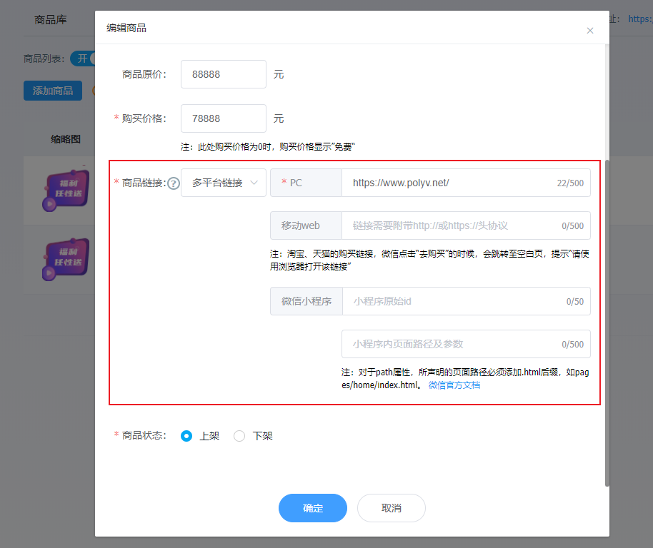The width and height of the screenshot is (653, 548).
Task: Click the 取消 button
Action: click(392, 508)
